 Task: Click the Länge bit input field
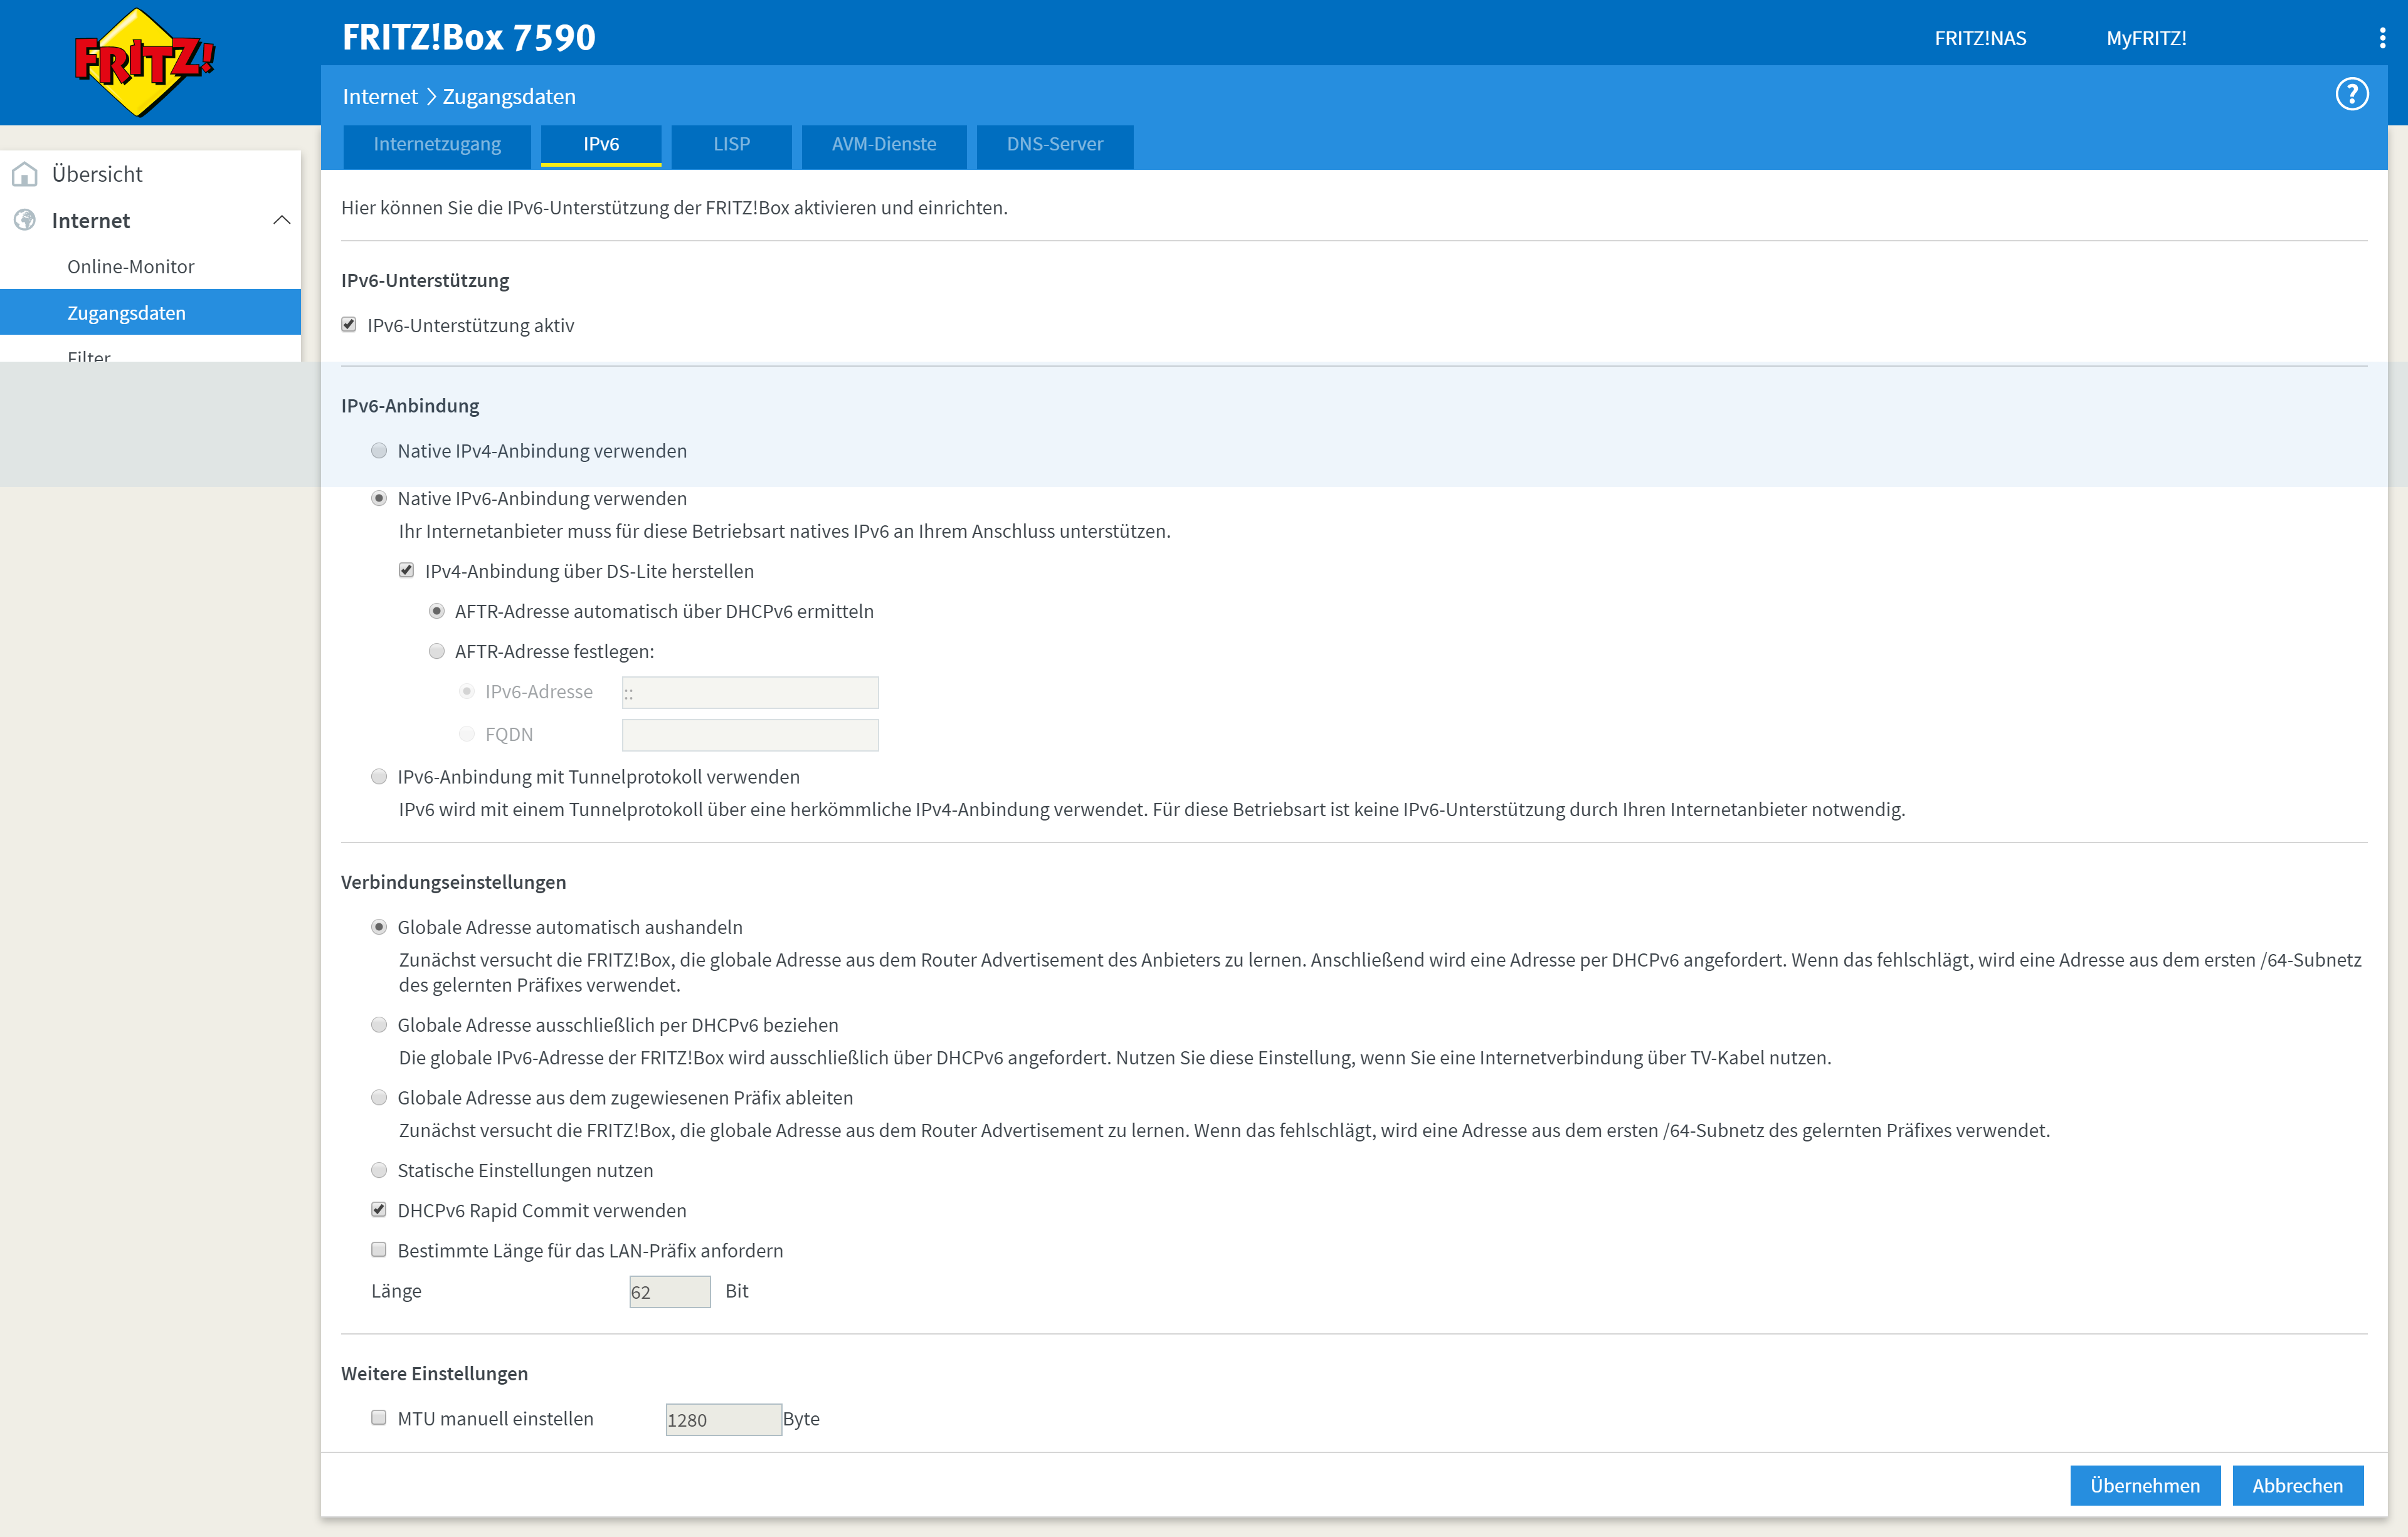[x=669, y=1291]
